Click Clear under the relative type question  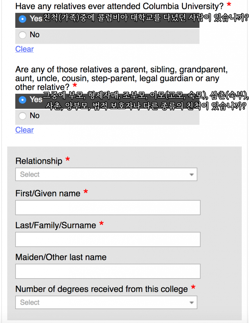click(x=24, y=130)
